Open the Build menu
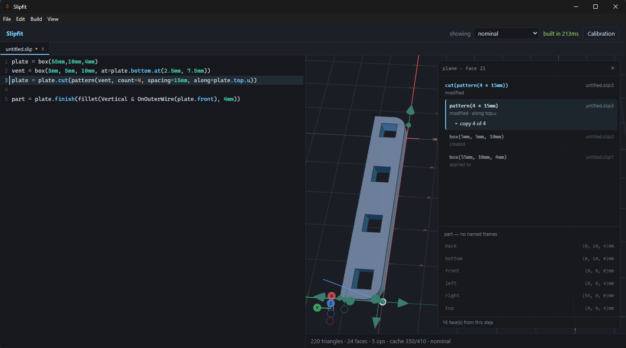This screenshot has width=626, height=348. [x=36, y=19]
